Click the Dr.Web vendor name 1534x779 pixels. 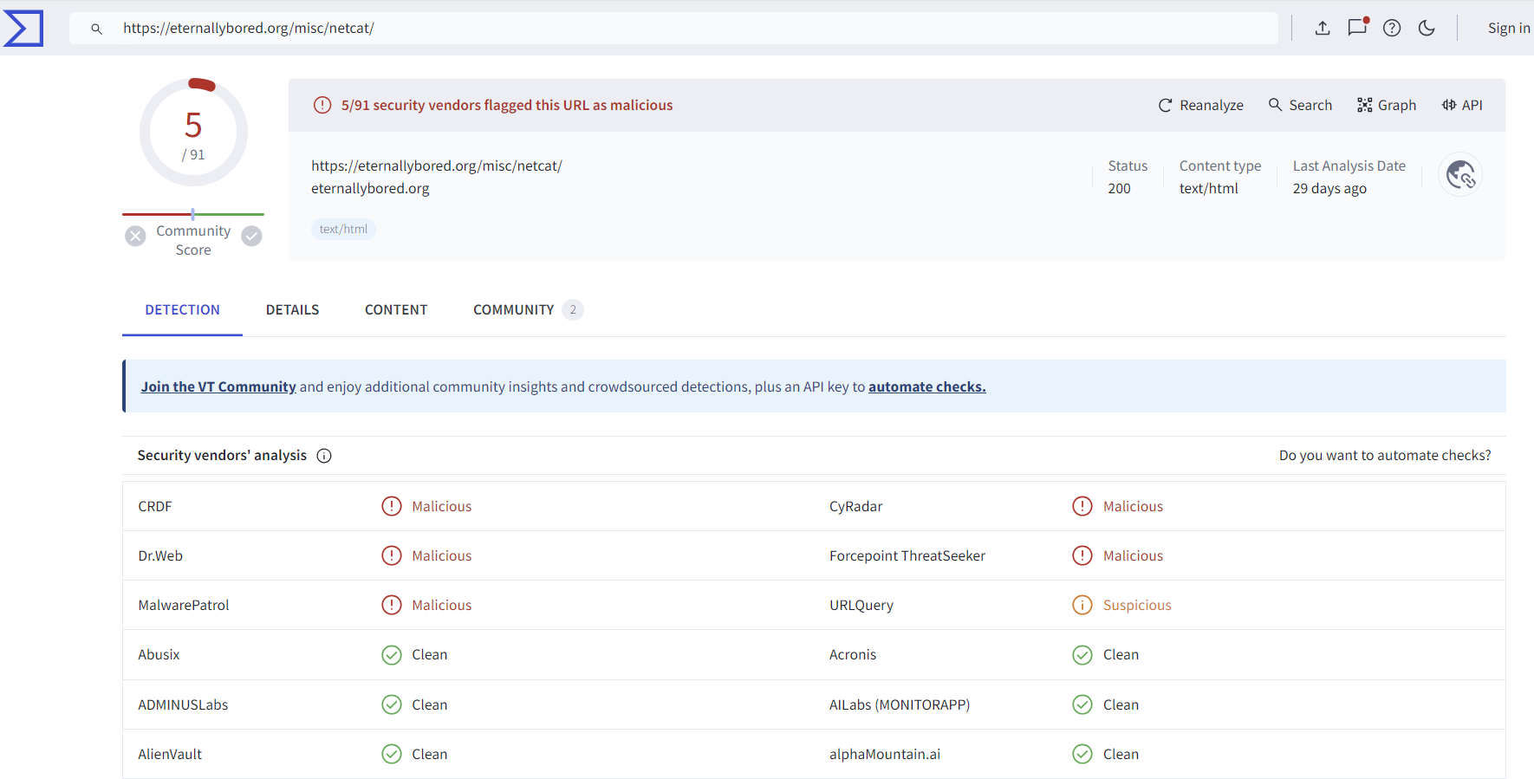pos(160,555)
